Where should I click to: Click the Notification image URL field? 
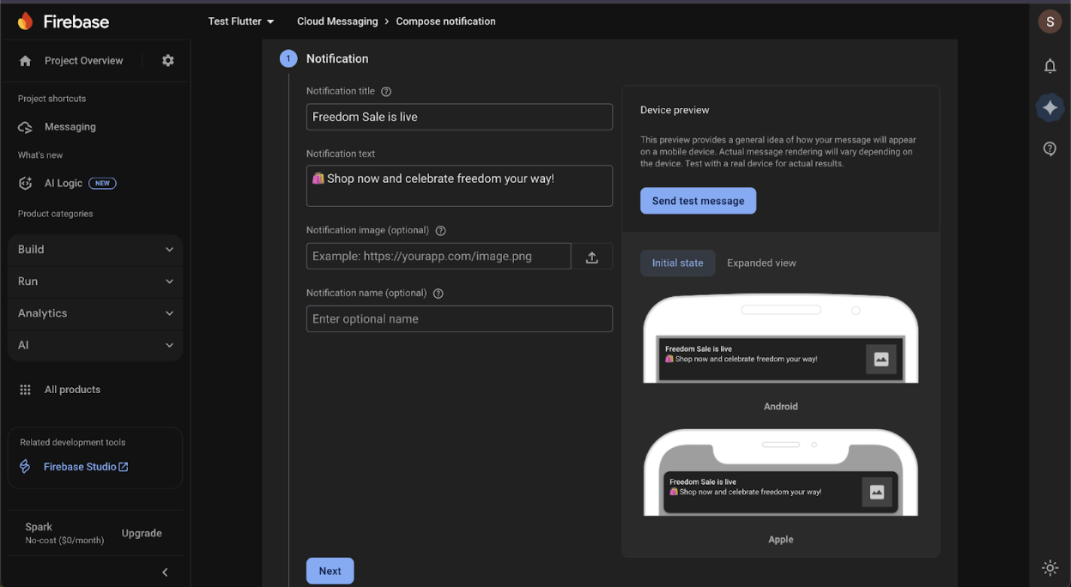tap(439, 257)
